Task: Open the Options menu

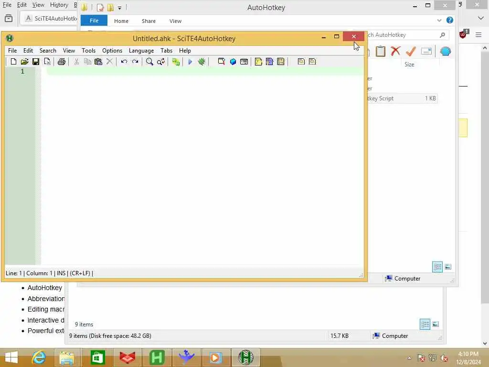Action: [x=112, y=51]
